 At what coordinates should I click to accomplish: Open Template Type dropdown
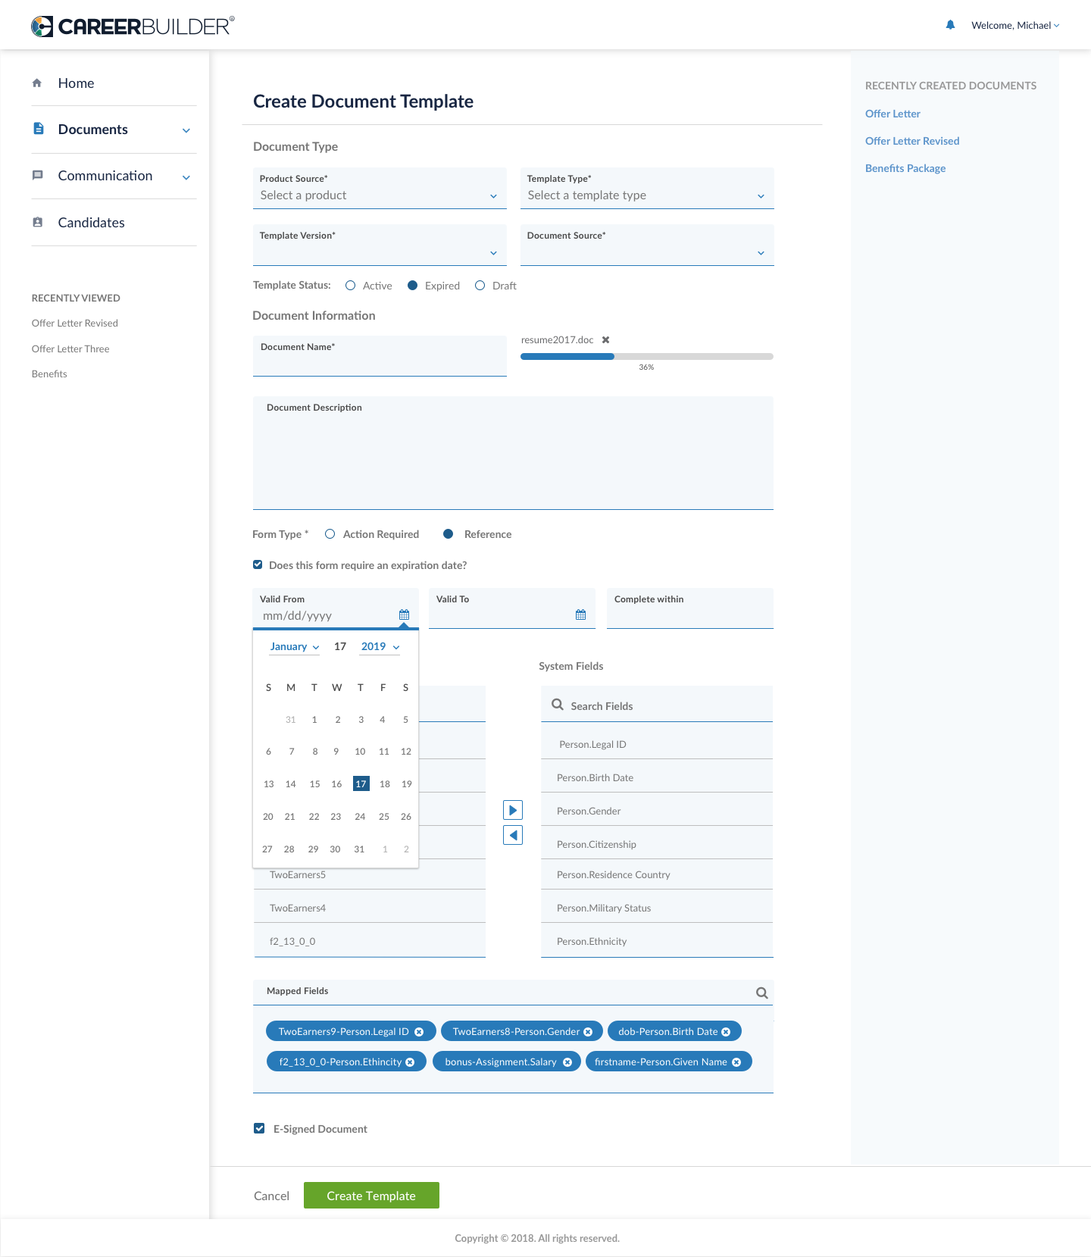647,188
